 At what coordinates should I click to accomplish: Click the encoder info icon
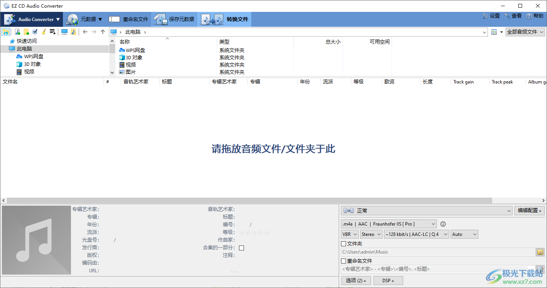(443, 224)
